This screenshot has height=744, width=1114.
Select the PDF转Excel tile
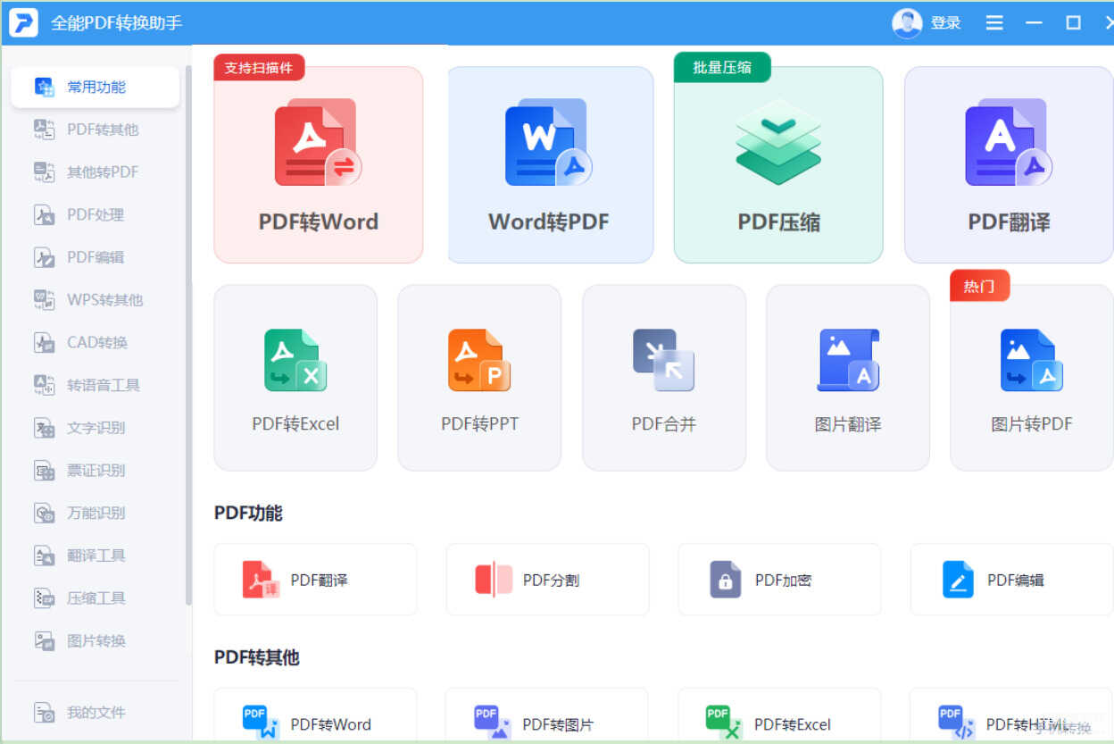pyautogui.click(x=295, y=378)
